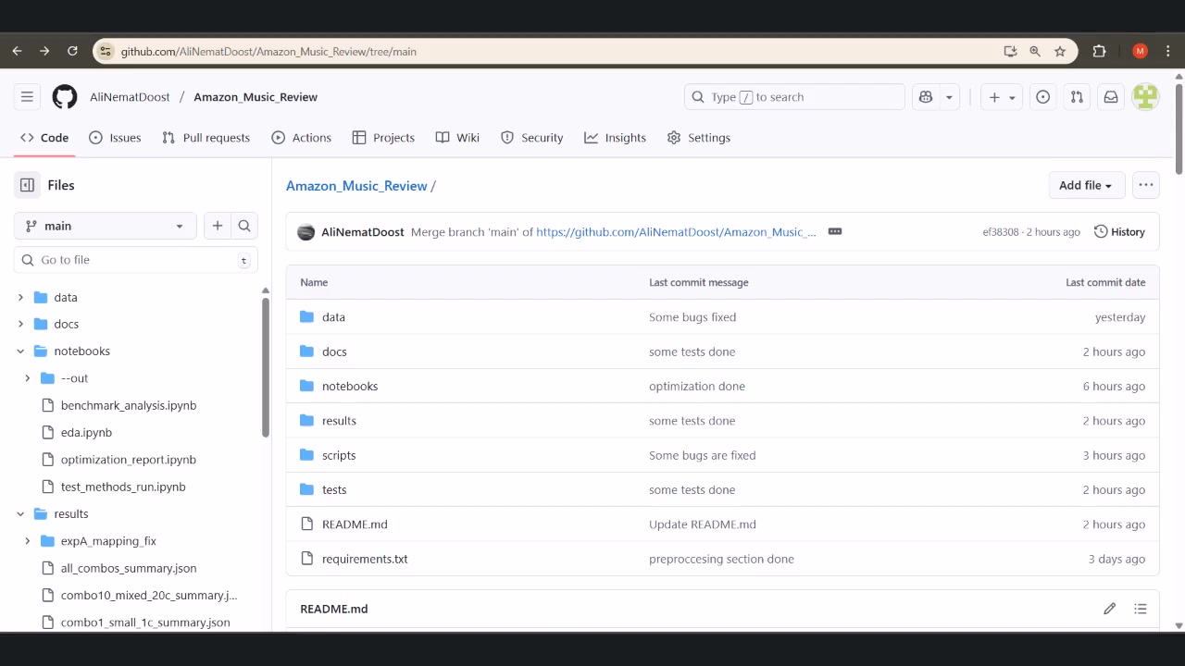This screenshot has width=1185, height=666.
Task: Expand the commit message ellipsis
Action: click(835, 231)
